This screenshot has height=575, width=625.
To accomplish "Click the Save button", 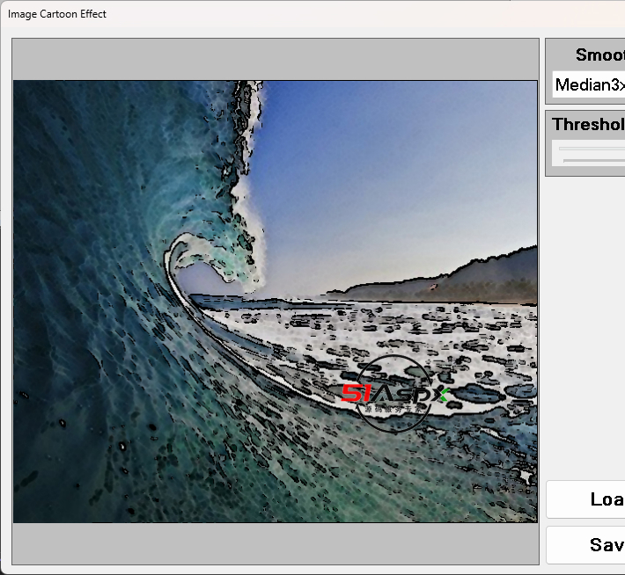I will pyautogui.click(x=586, y=545).
